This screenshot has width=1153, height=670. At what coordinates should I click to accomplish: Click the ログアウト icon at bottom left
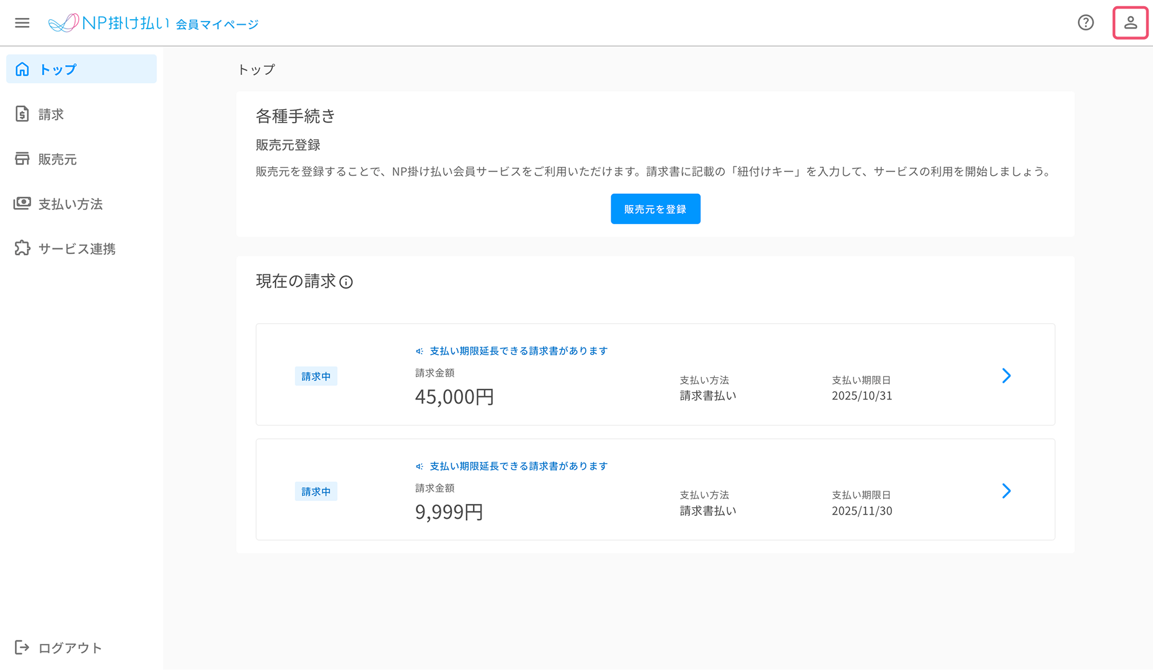(22, 648)
